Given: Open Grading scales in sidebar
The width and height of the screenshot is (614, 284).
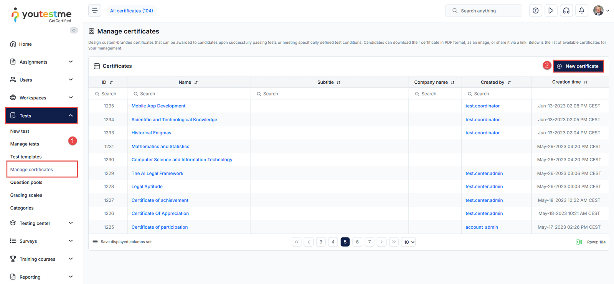Looking at the screenshot, I should (26, 195).
